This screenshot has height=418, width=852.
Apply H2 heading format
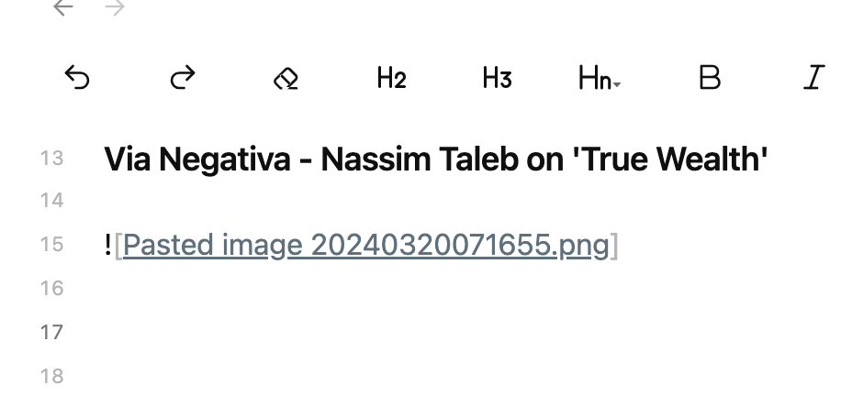point(391,78)
